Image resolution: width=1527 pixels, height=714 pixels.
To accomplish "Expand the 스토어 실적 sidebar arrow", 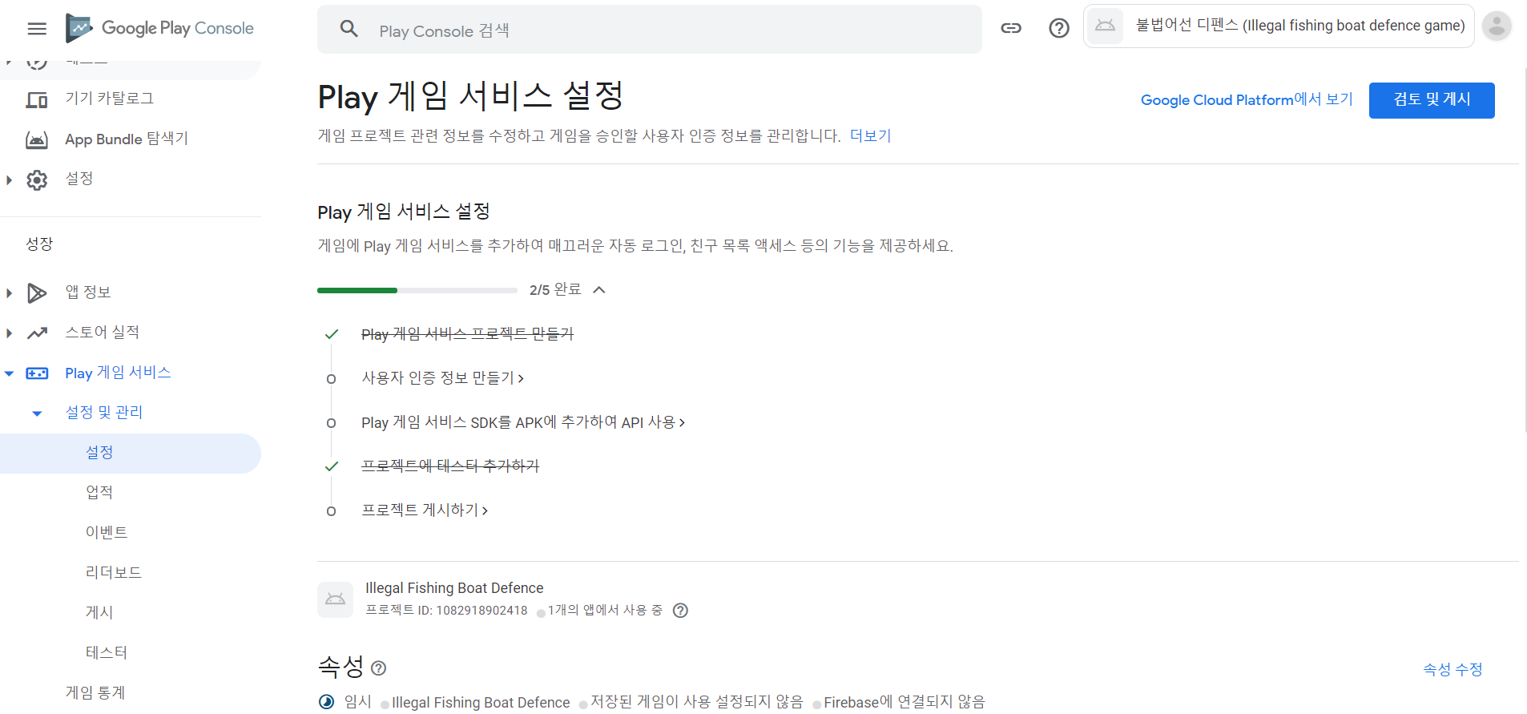I will [9, 333].
